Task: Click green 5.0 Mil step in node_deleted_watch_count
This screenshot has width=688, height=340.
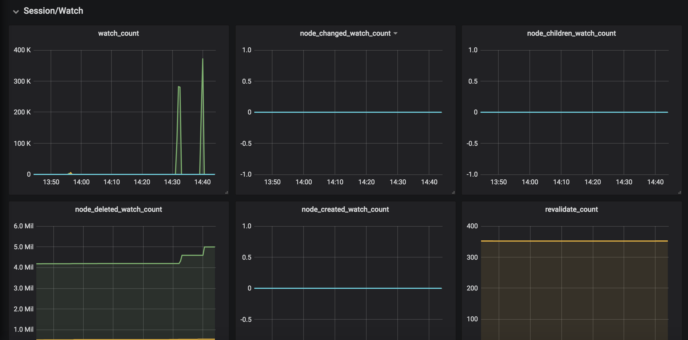Action: pyautogui.click(x=210, y=247)
